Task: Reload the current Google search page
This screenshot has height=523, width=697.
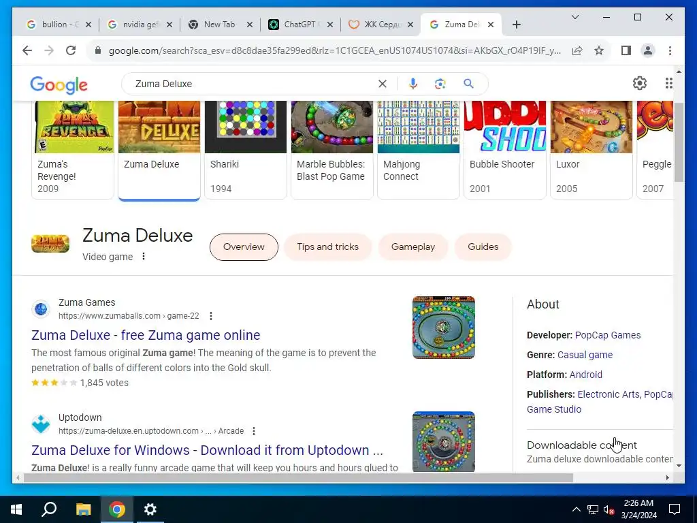Action: tap(71, 50)
